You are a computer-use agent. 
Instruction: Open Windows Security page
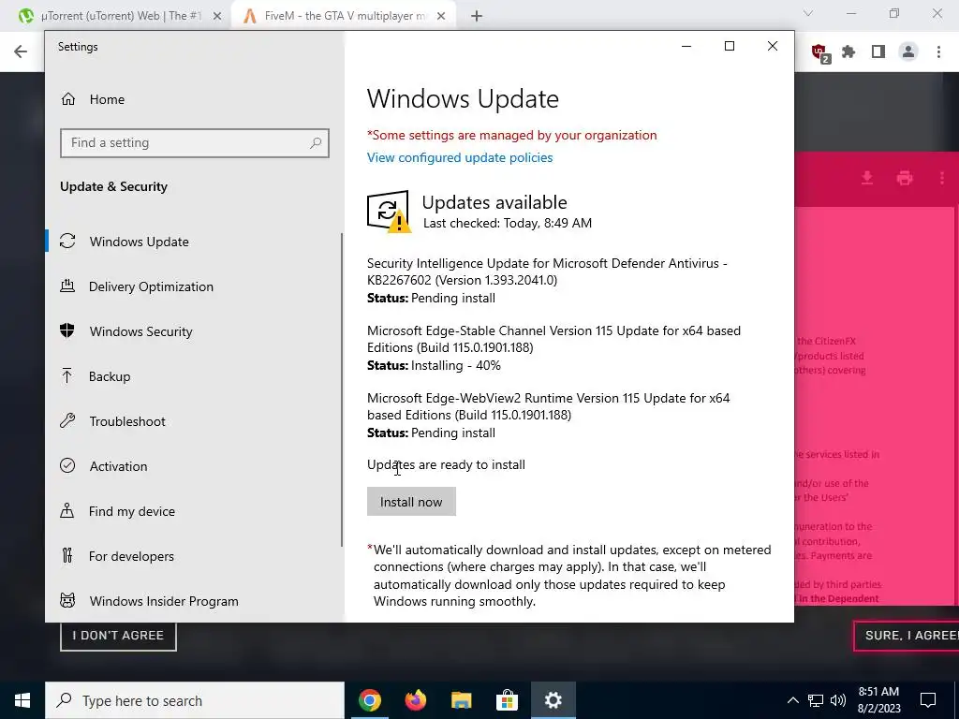tap(140, 331)
